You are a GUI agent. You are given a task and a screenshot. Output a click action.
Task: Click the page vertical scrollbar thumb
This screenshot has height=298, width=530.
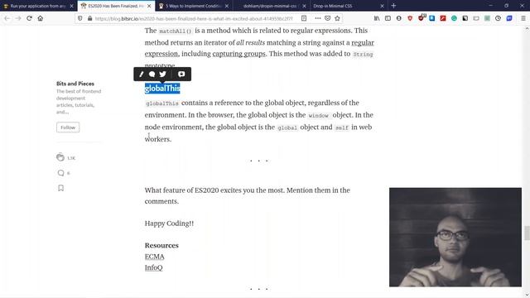527,233
